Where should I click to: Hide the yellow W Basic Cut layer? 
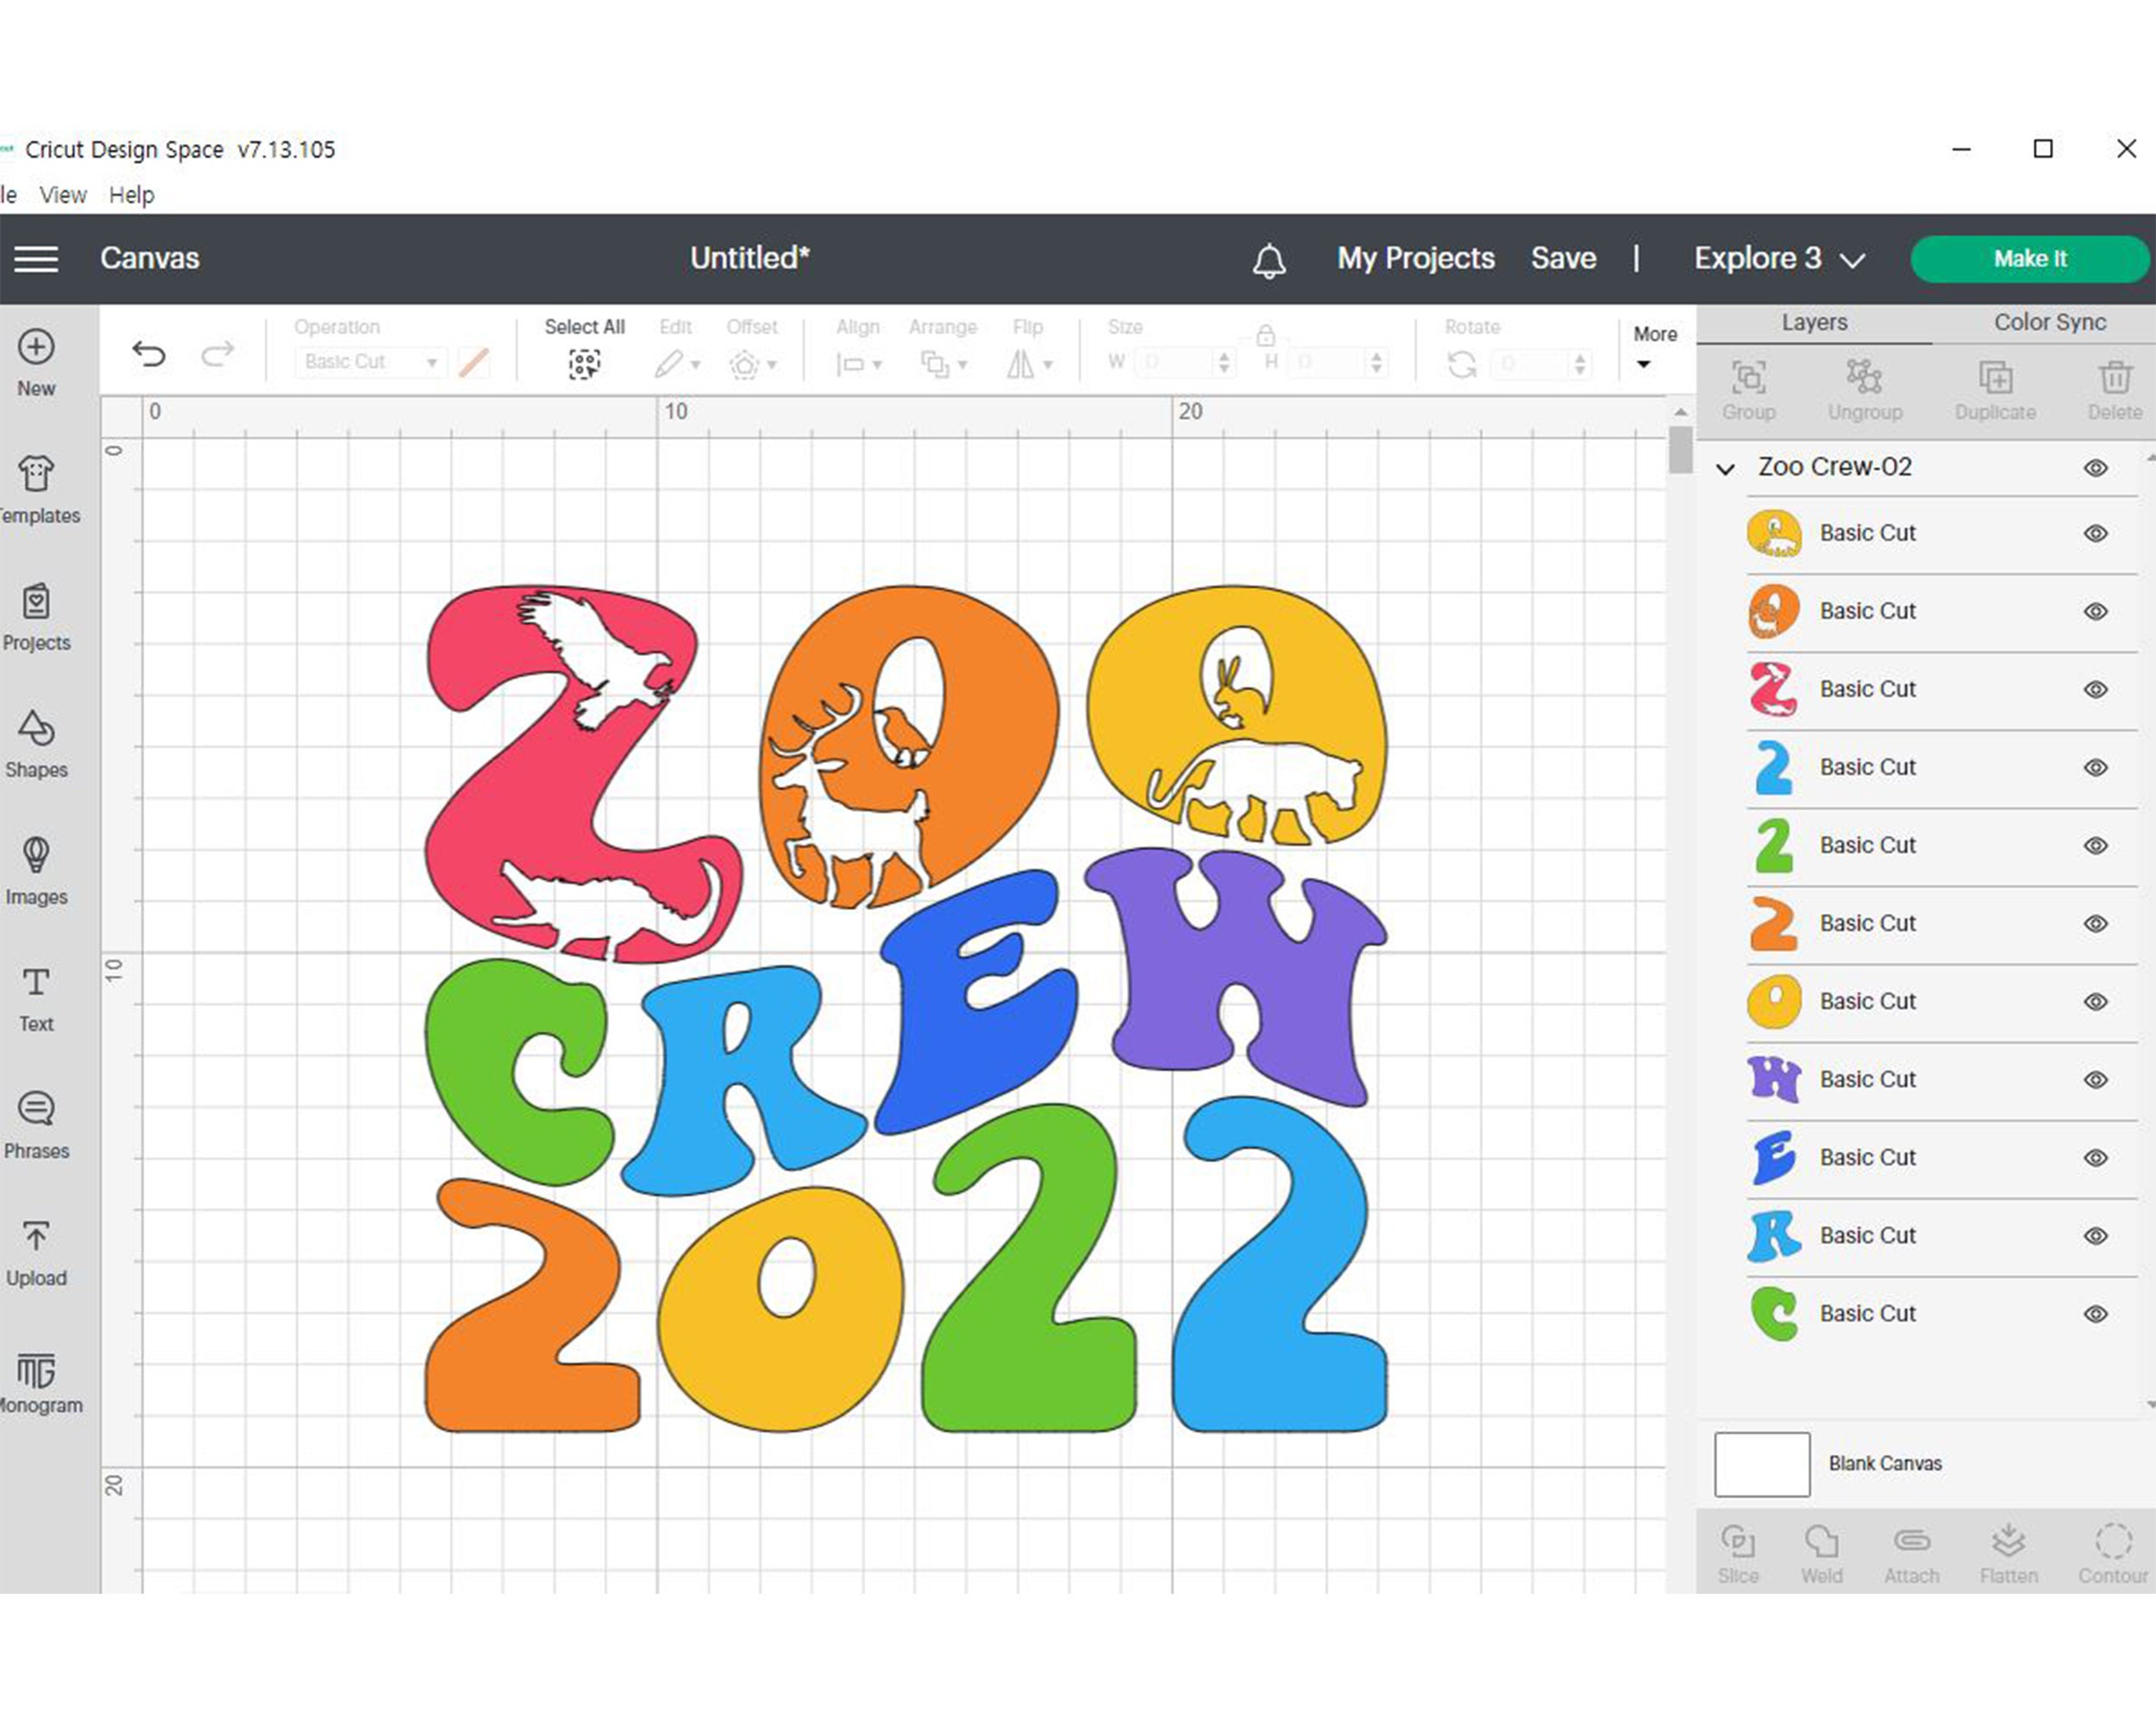click(2095, 1079)
